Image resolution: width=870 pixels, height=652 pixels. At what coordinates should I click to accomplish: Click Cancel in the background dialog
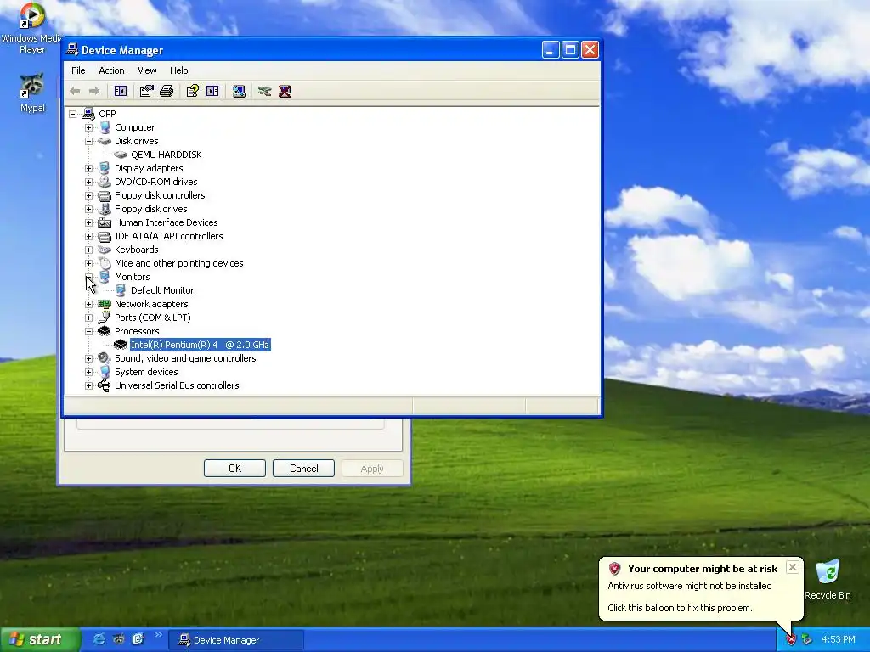(303, 468)
